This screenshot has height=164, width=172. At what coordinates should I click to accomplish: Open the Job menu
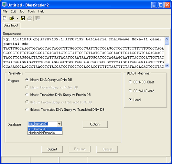click(22, 11)
